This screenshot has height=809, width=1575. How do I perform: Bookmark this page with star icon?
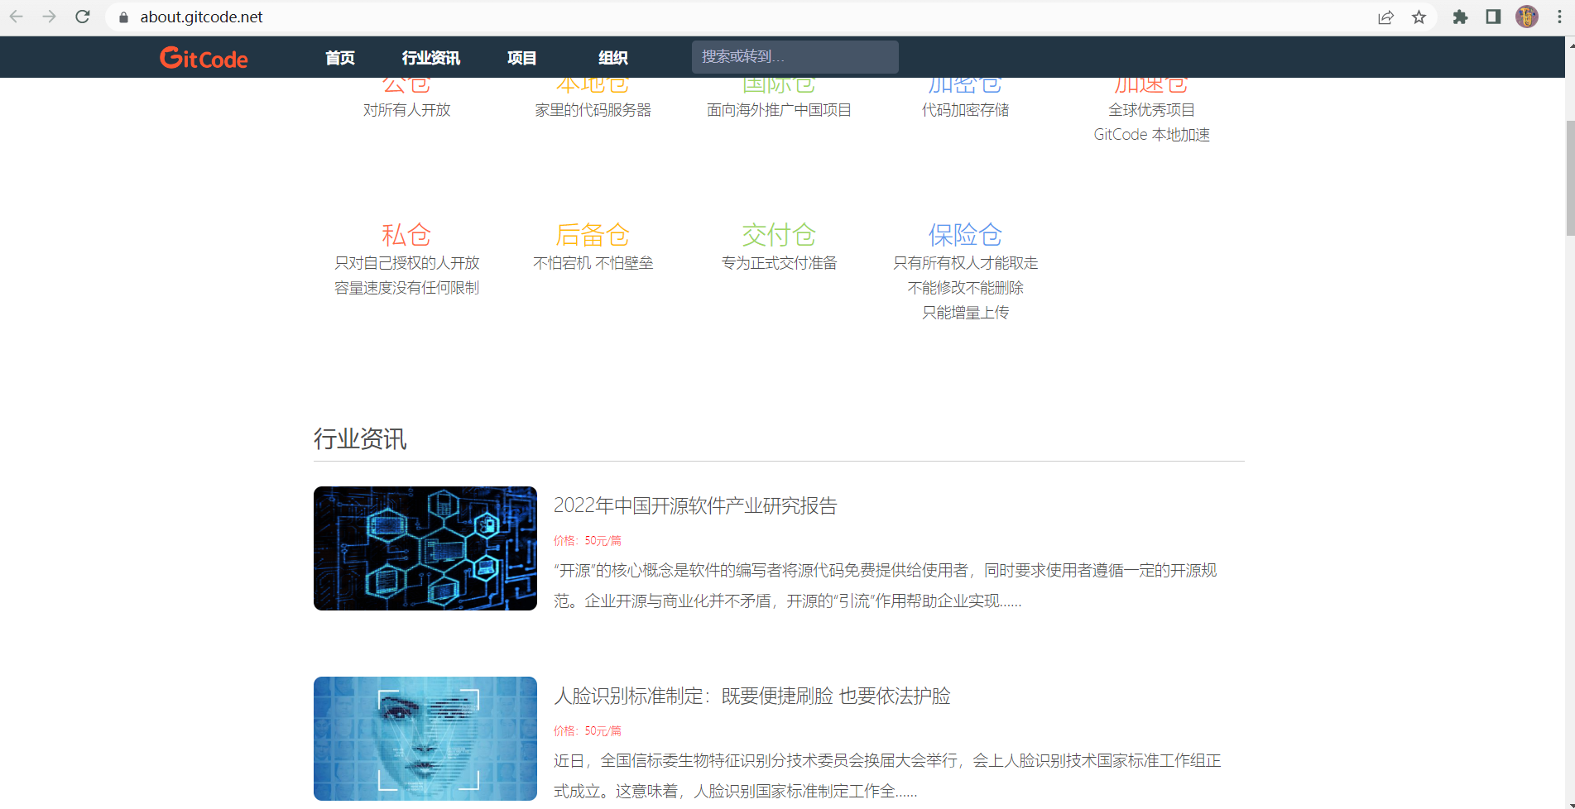click(1419, 17)
